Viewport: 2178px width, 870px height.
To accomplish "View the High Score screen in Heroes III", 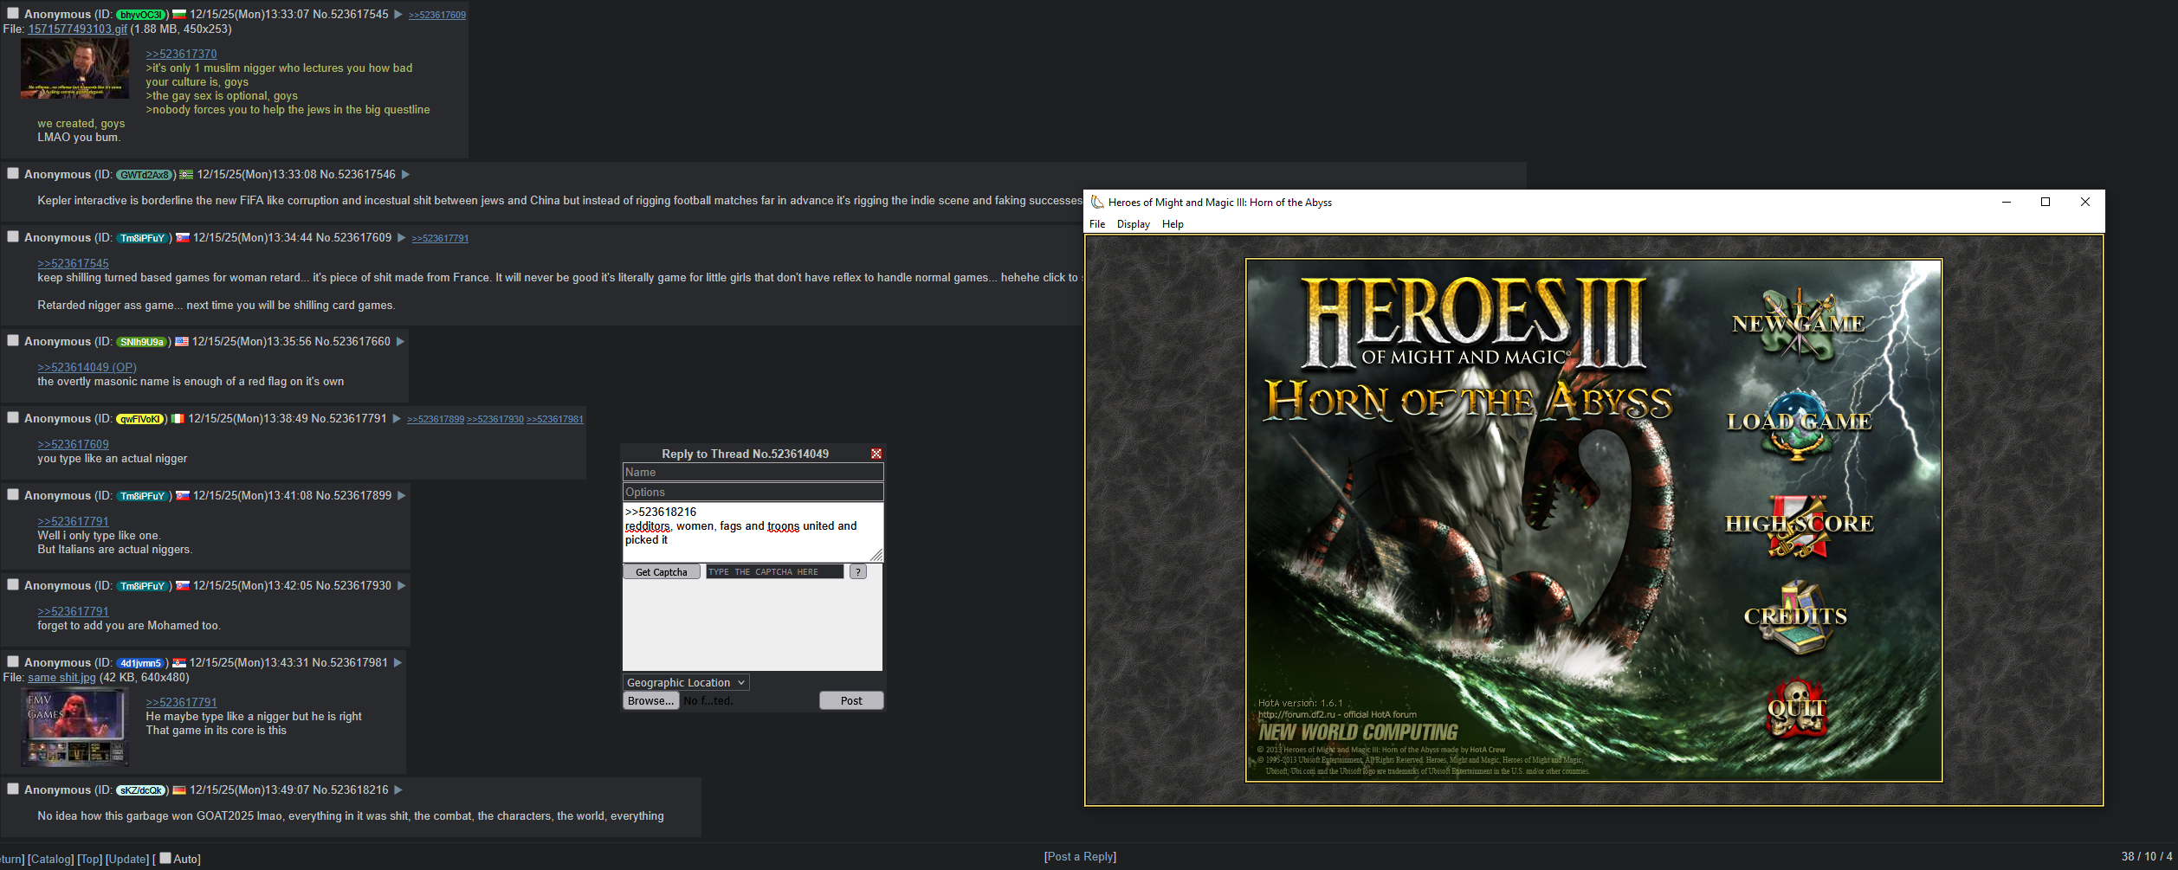I will coord(1799,524).
